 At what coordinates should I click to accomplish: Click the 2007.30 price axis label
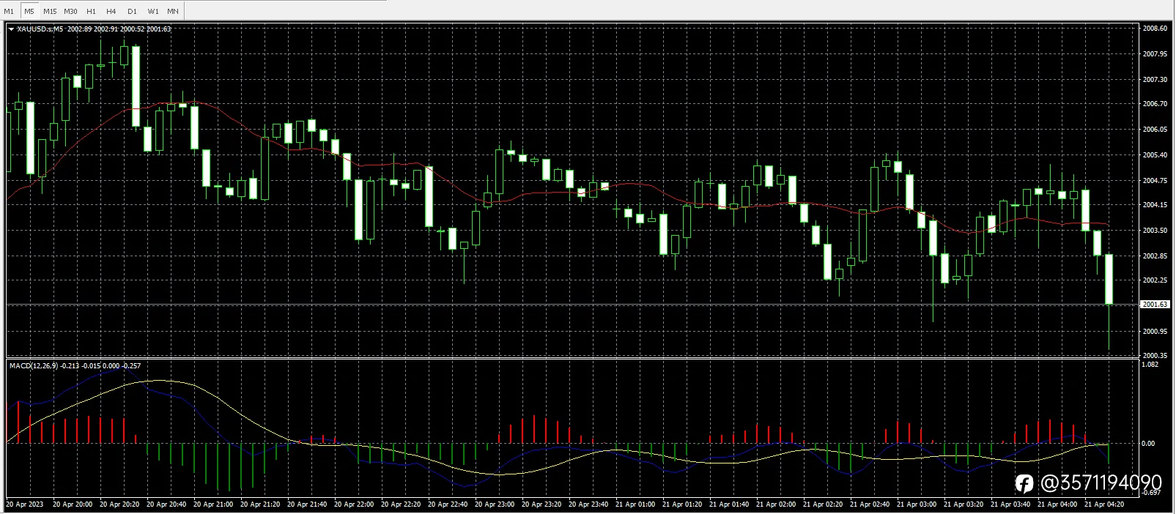pos(1155,79)
